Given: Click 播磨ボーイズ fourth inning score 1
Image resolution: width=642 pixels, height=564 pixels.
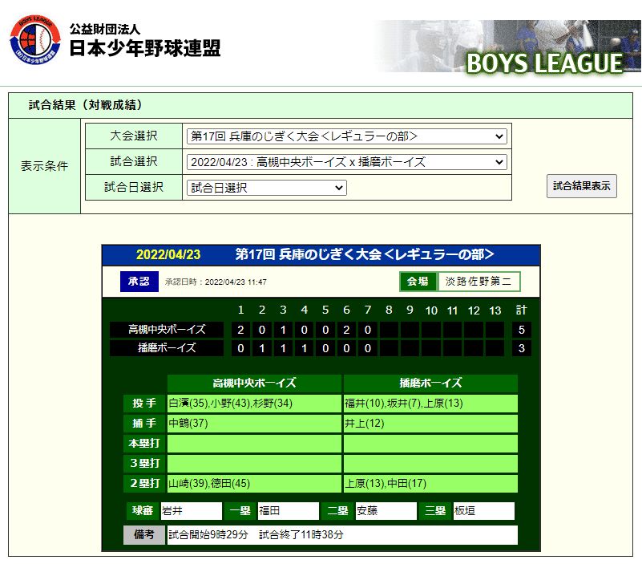Looking at the screenshot, I should click(305, 348).
